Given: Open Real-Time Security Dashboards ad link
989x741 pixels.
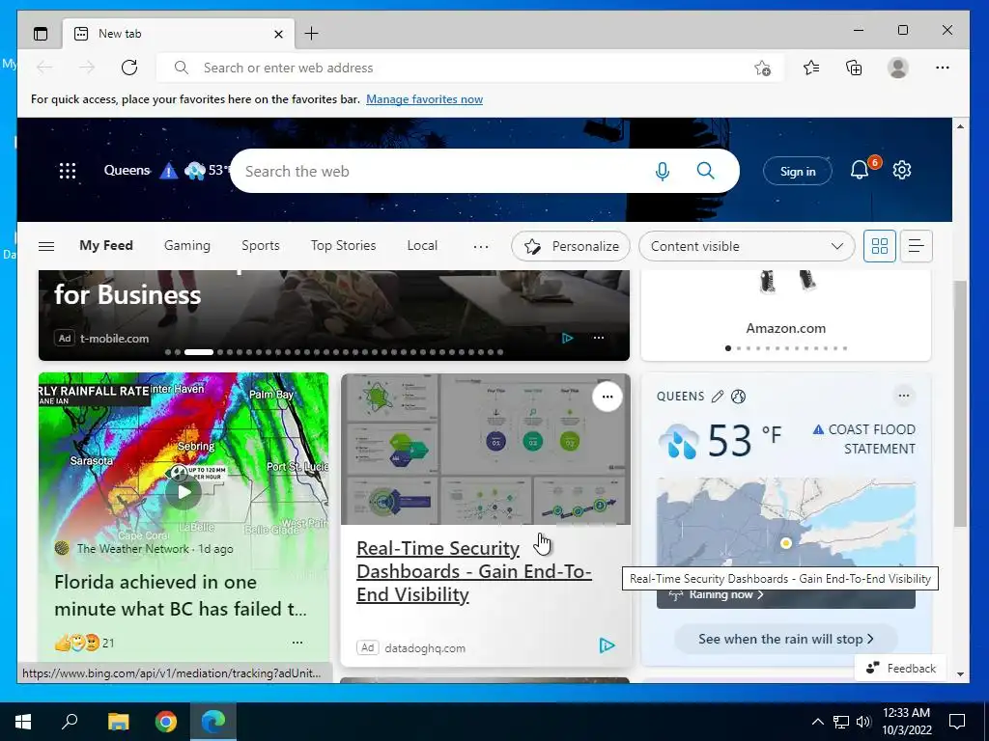Looking at the screenshot, I should [x=473, y=571].
